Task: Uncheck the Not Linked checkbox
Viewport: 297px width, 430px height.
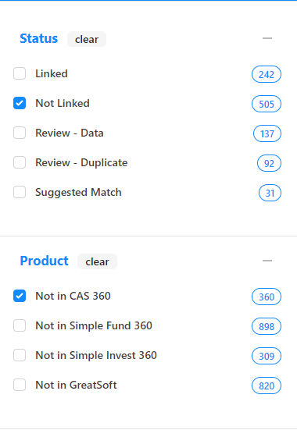Action: pyautogui.click(x=20, y=103)
